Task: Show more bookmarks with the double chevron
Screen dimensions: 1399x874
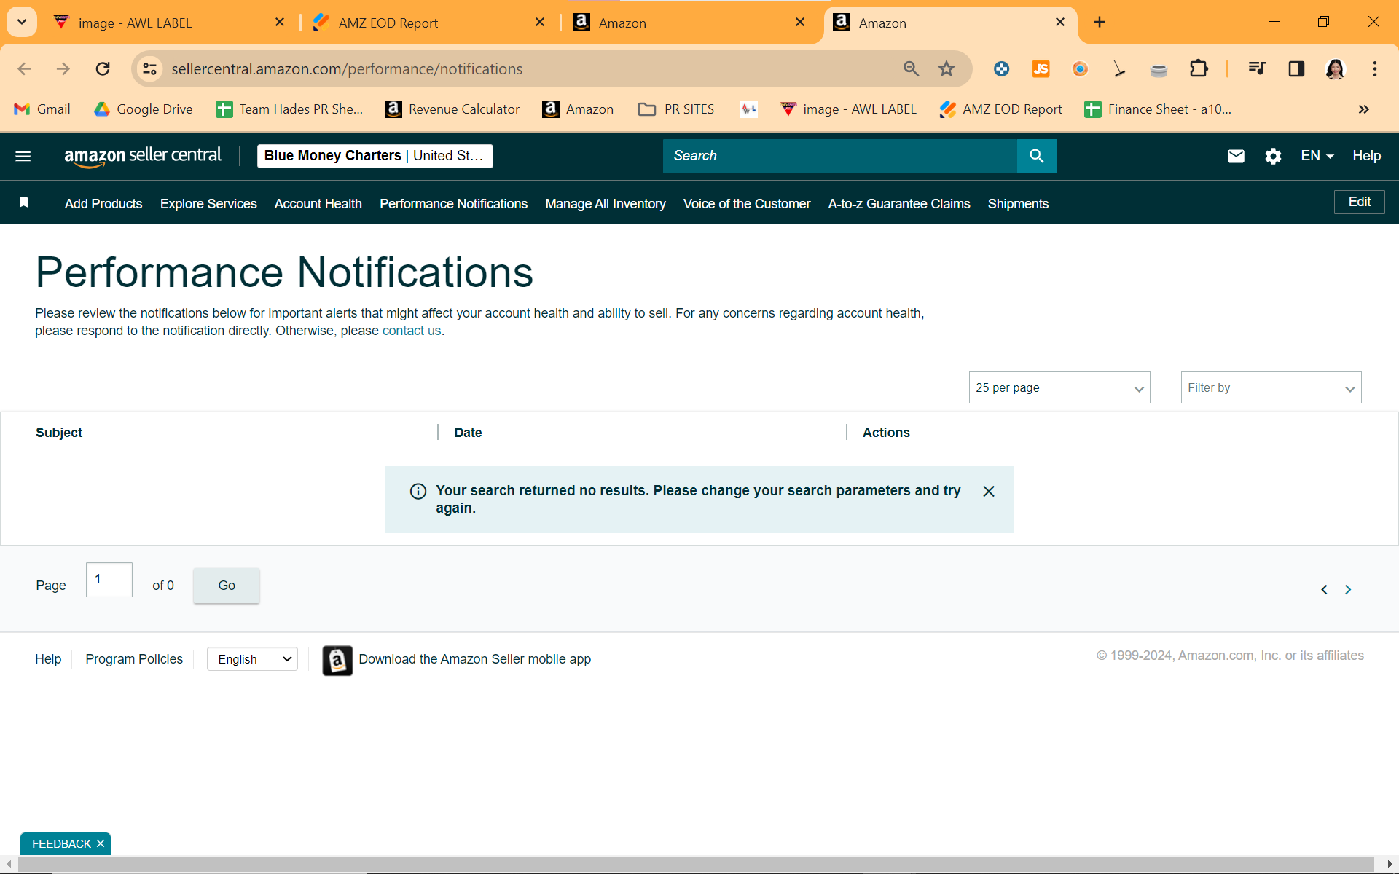Action: 1363,109
